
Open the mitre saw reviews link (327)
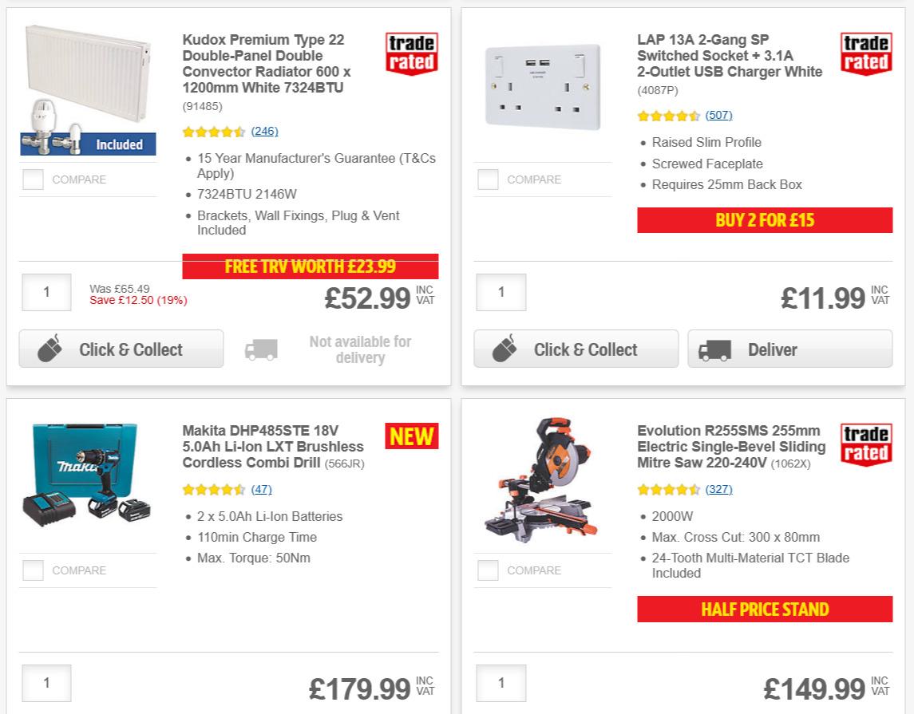point(720,489)
